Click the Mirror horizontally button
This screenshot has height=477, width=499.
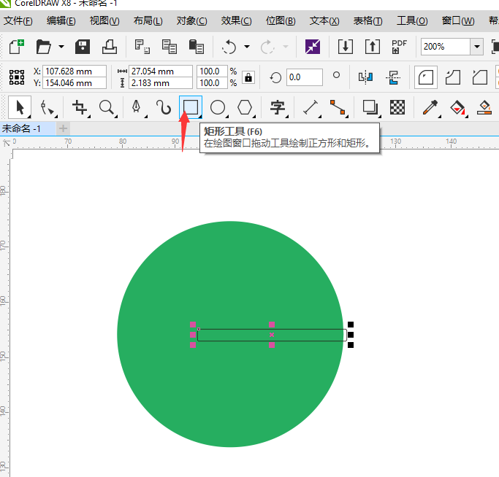366,77
